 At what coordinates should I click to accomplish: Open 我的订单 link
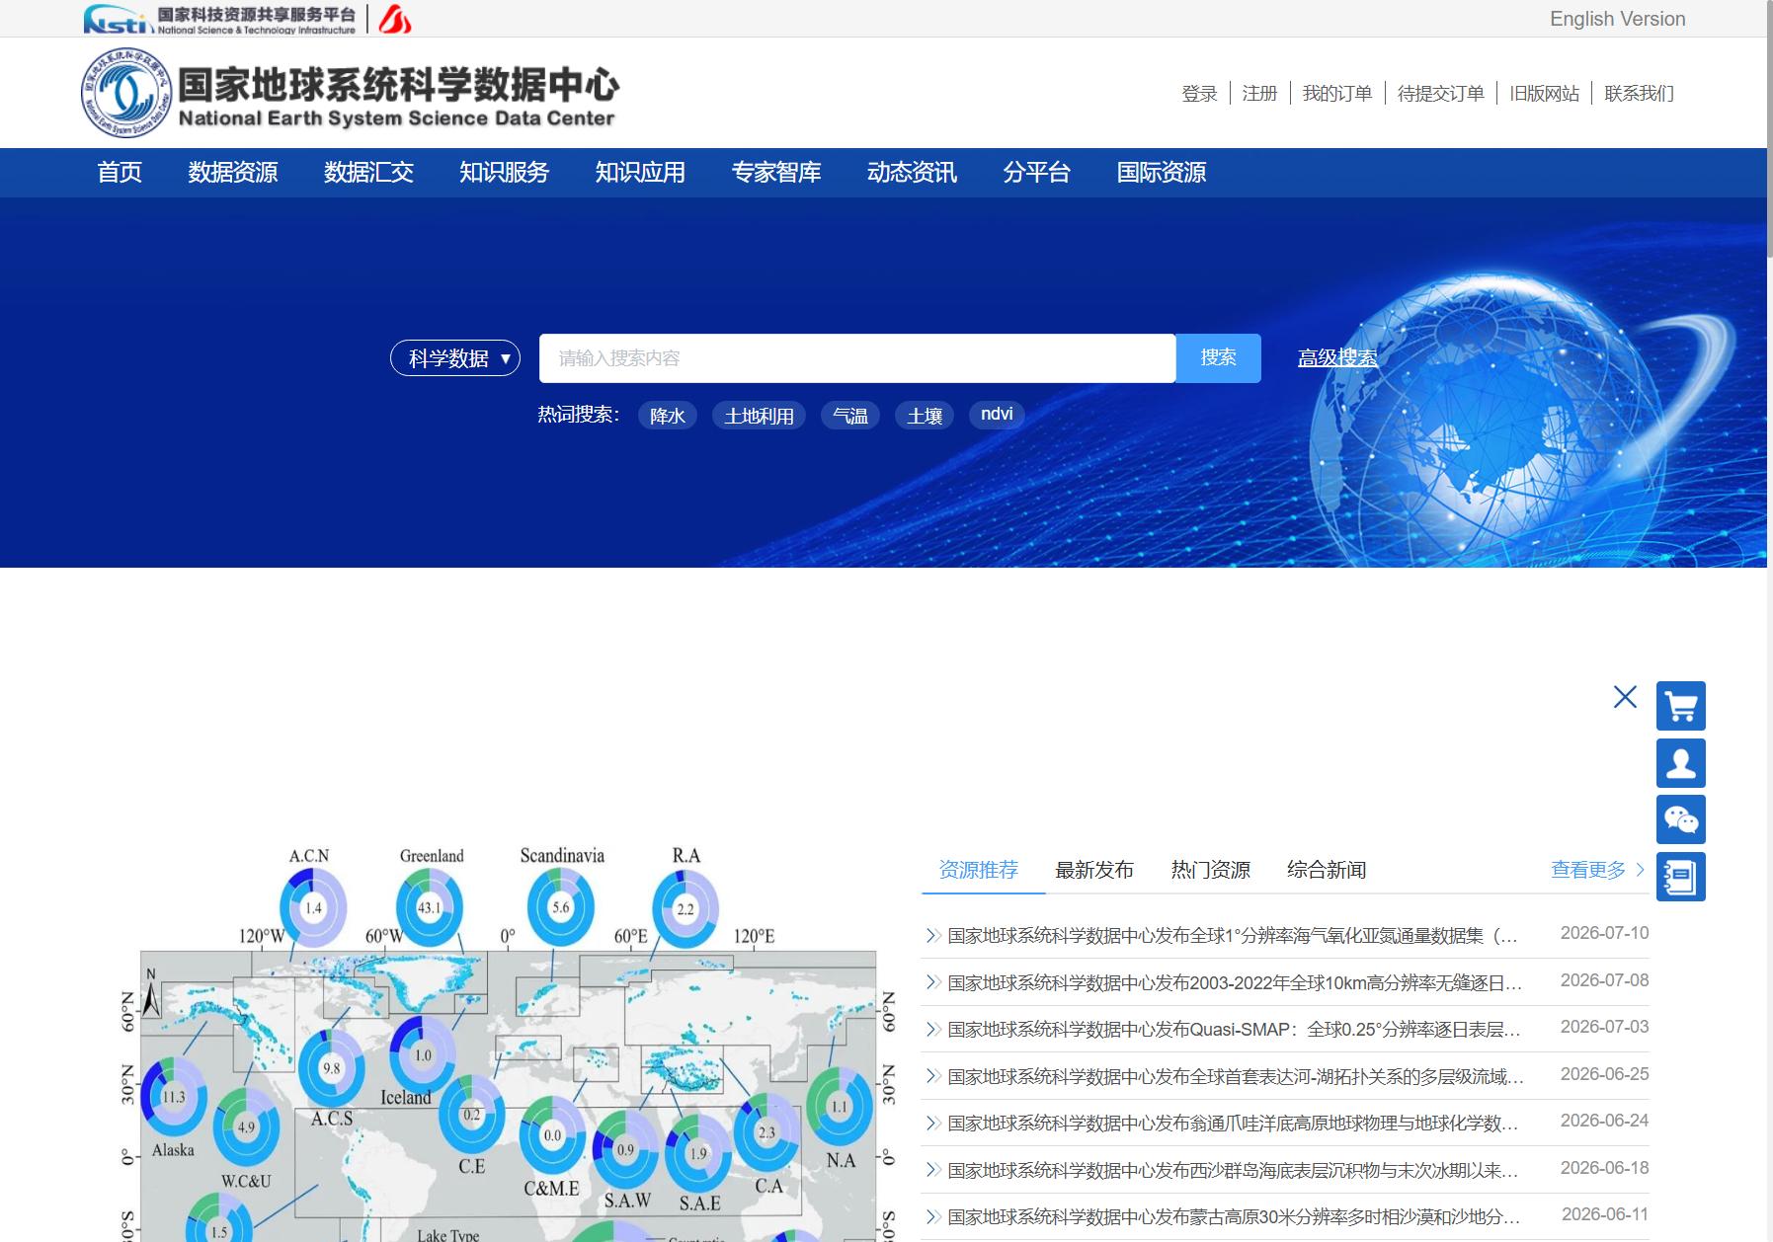1337,94
